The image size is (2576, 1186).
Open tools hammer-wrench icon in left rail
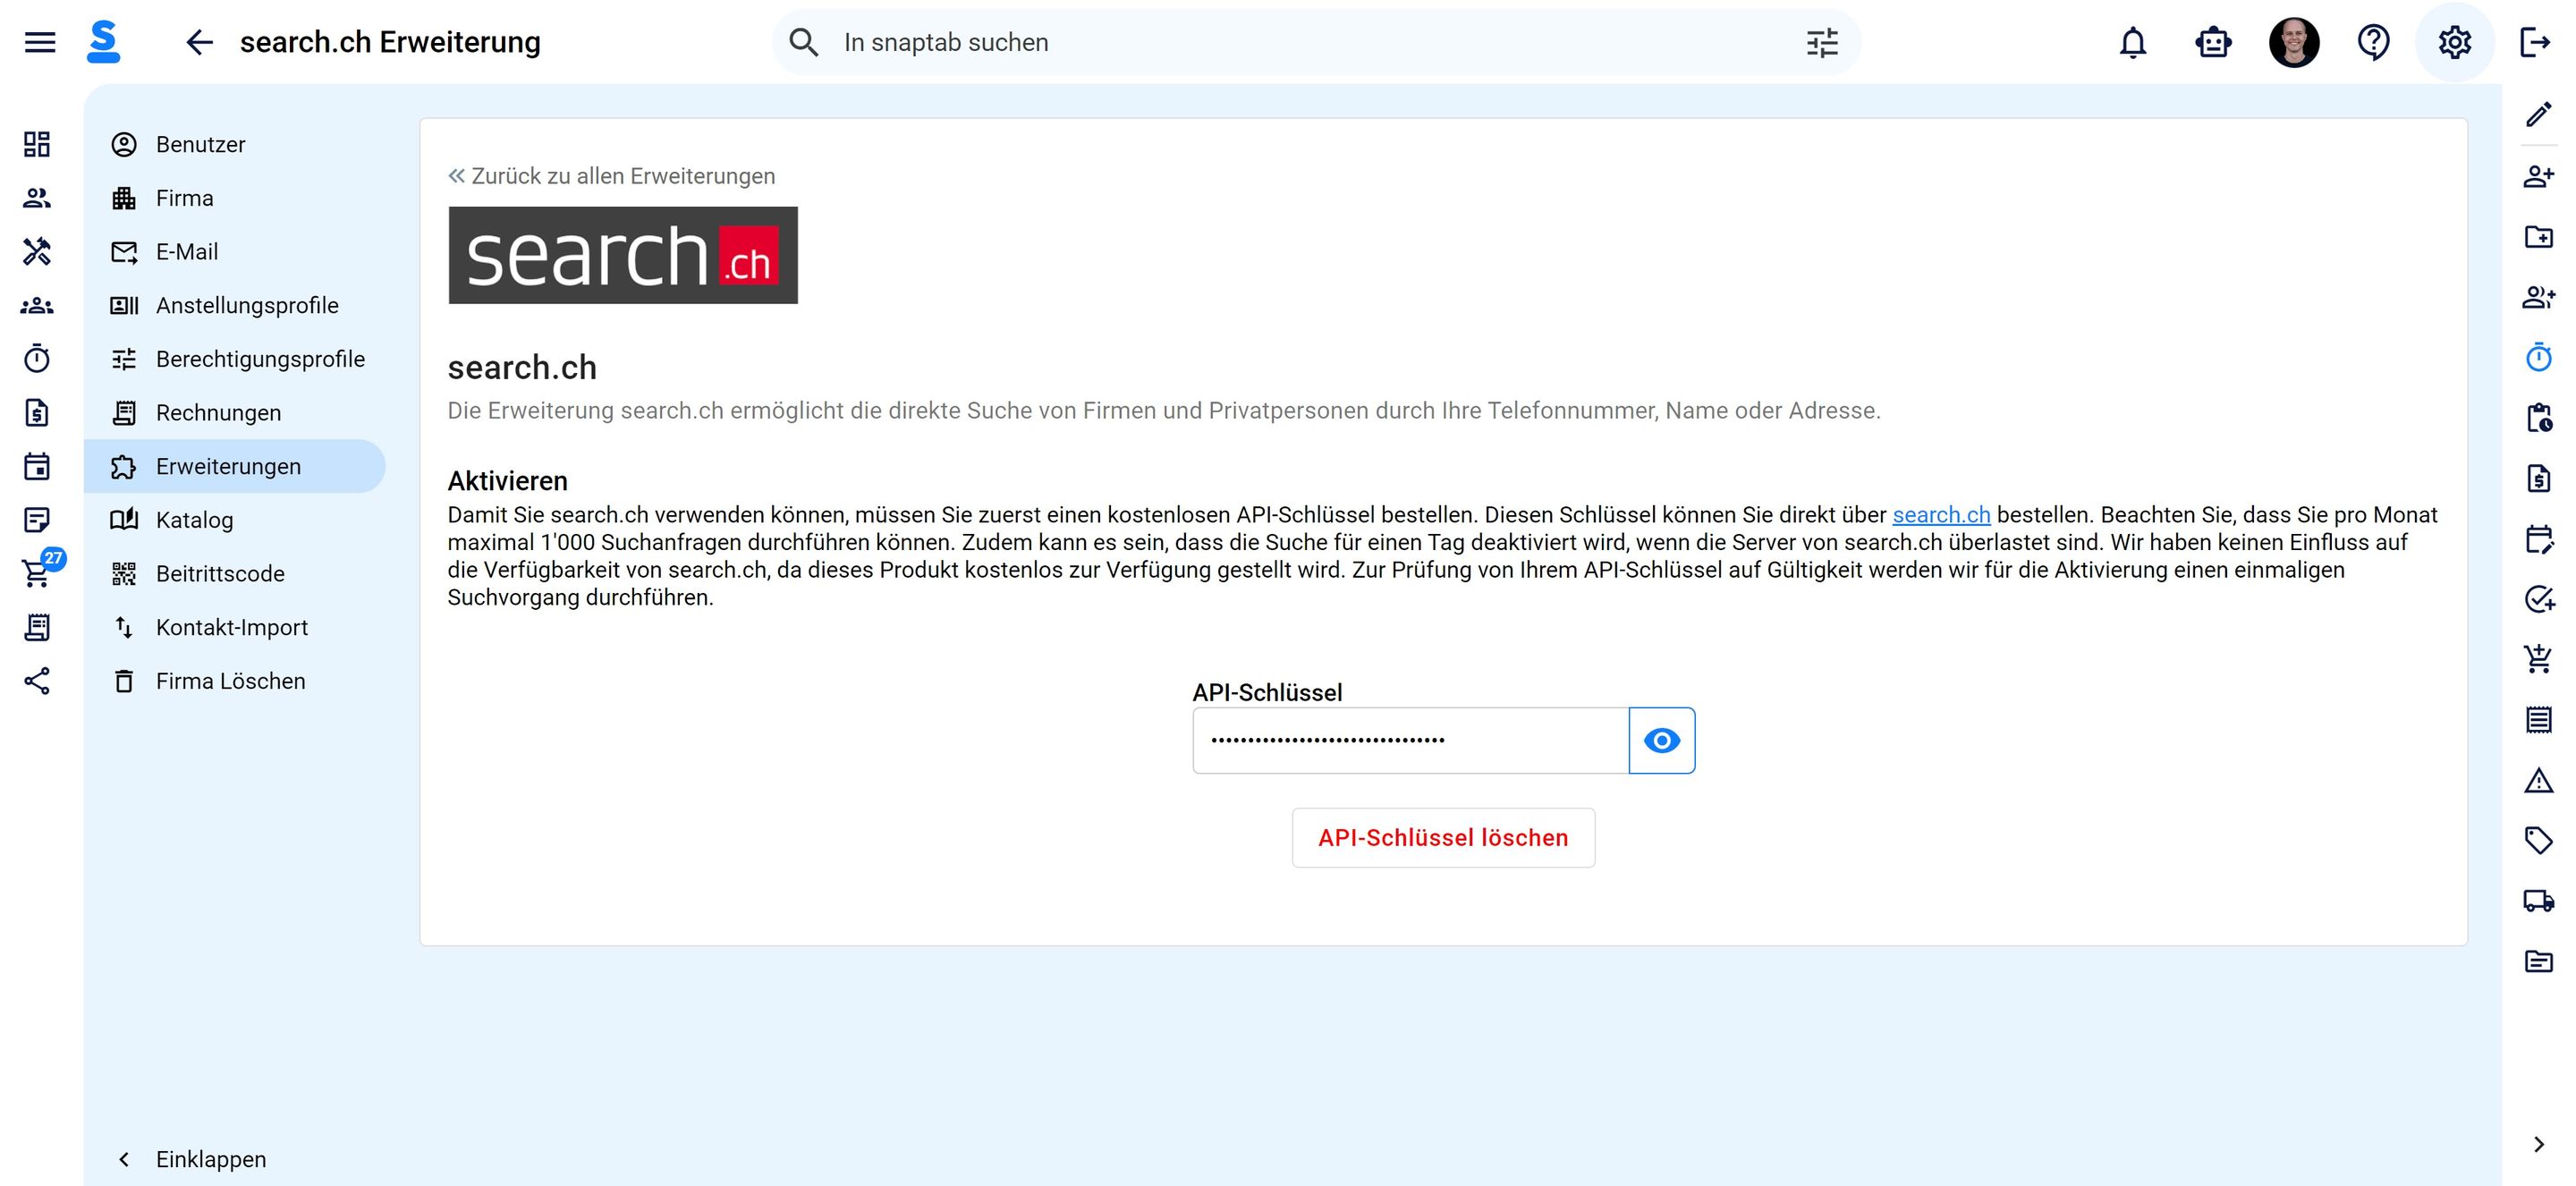pos(37,251)
